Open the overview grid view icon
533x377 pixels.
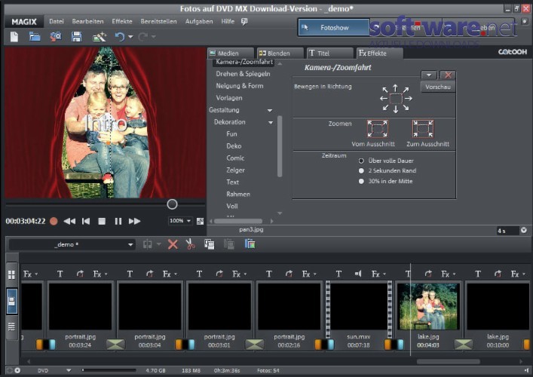point(11,274)
